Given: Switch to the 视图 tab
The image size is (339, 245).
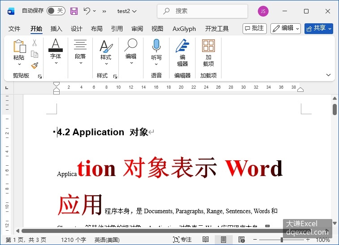Looking at the screenshot, I should point(157,29).
